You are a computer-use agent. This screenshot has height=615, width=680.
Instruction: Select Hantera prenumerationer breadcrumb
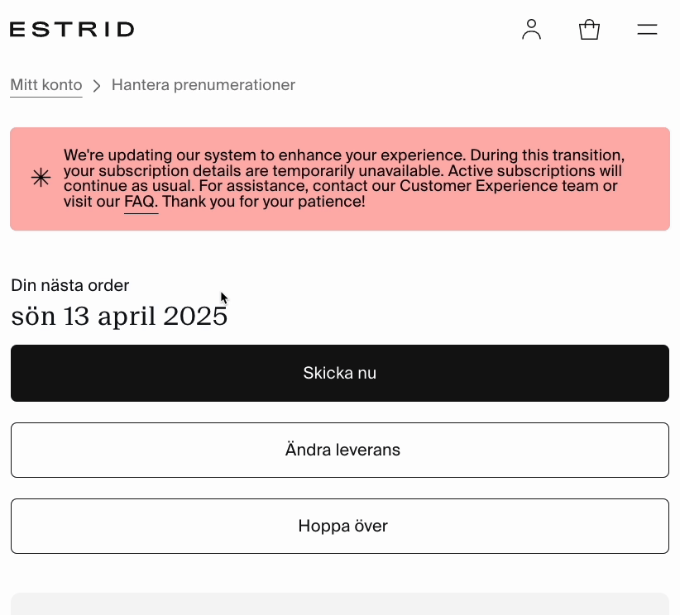click(204, 85)
